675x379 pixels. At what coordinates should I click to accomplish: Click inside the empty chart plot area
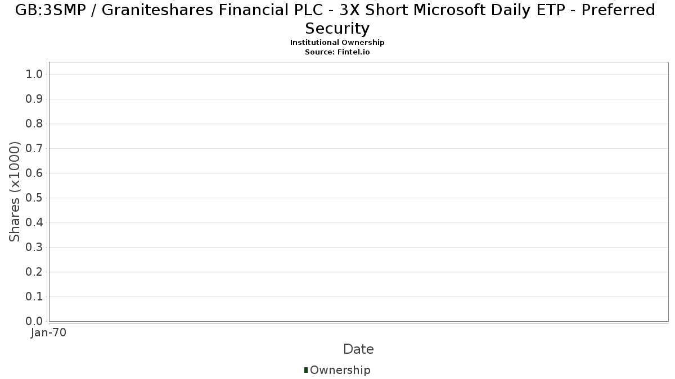358,191
